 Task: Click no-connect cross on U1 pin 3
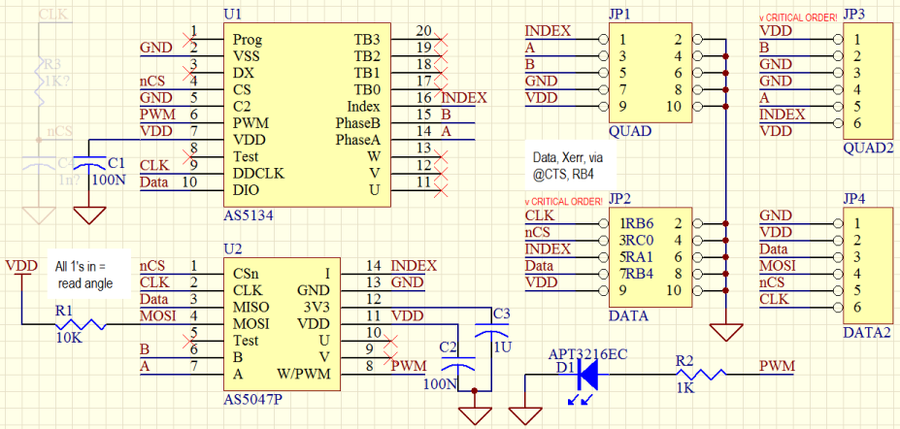187,72
